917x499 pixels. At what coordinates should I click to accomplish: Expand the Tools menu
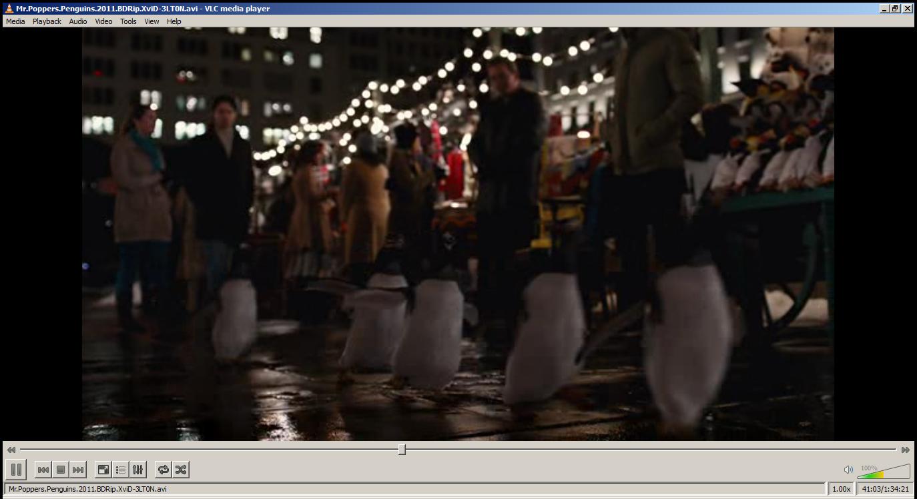pos(128,21)
